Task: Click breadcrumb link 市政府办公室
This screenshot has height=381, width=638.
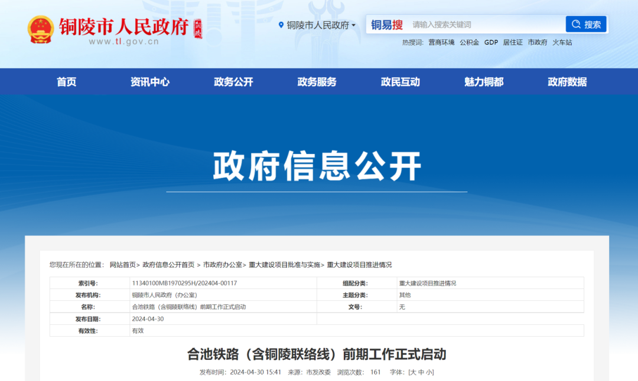Action: tap(223, 265)
